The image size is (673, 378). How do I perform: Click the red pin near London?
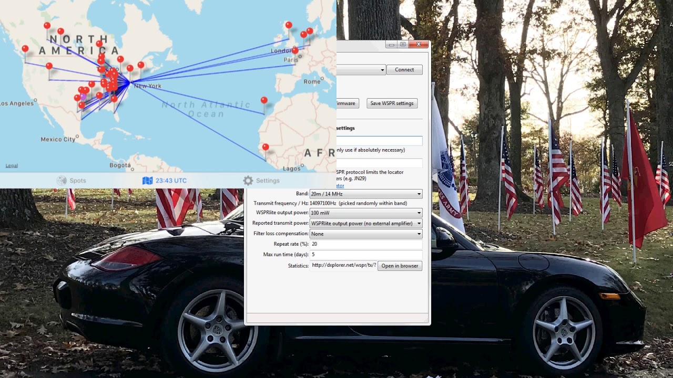coord(294,50)
